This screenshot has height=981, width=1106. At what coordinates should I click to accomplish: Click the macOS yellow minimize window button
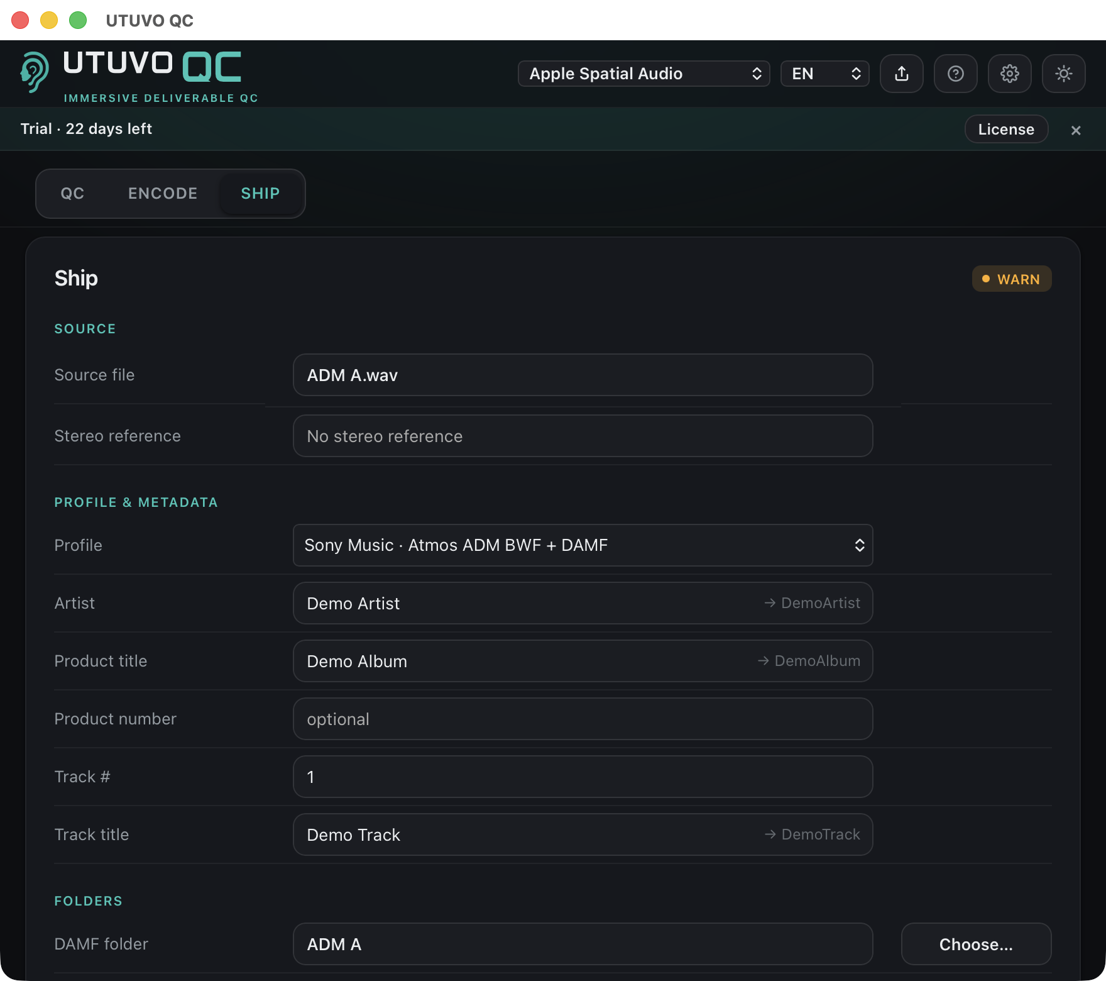point(49,20)
